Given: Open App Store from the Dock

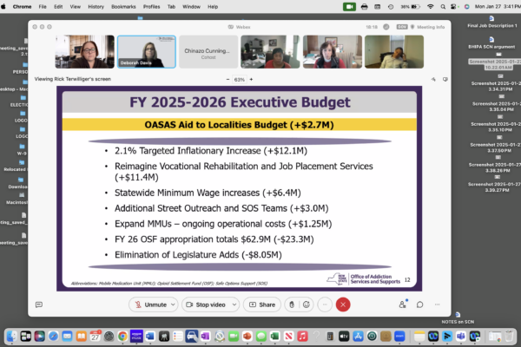Looking at the screenshot, I should (x=358, y=337).
